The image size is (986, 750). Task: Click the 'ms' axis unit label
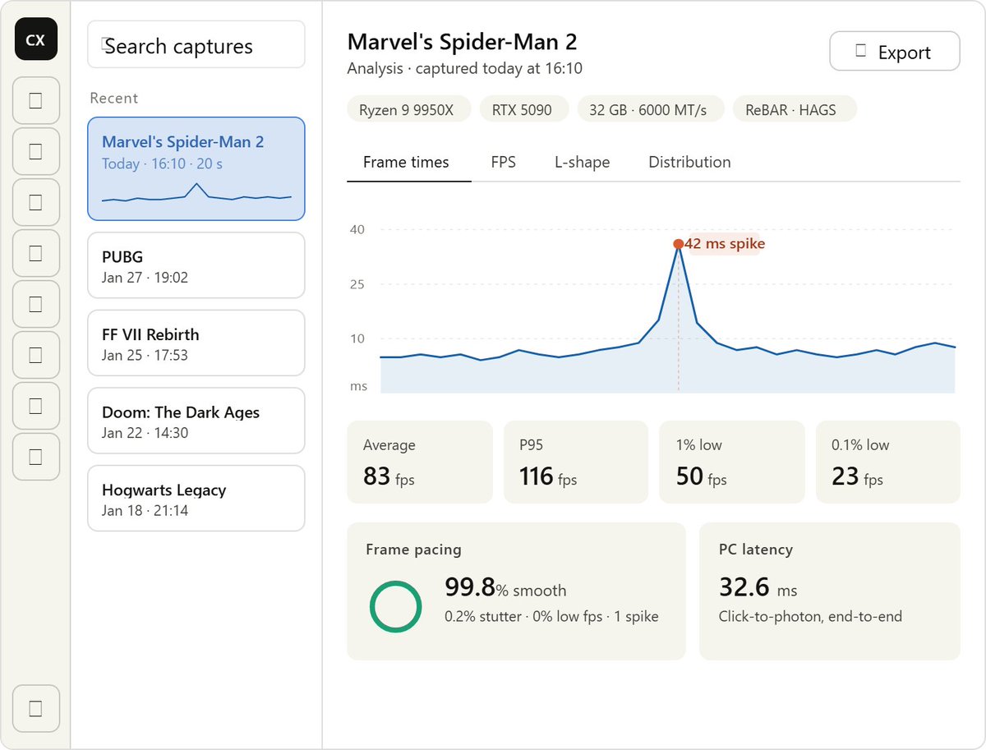(358, 386)
